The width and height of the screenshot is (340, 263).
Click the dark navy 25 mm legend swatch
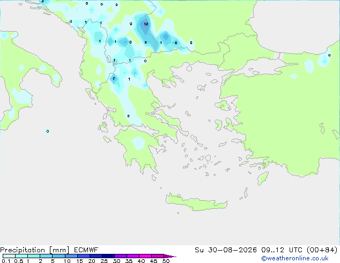(108, 256)
